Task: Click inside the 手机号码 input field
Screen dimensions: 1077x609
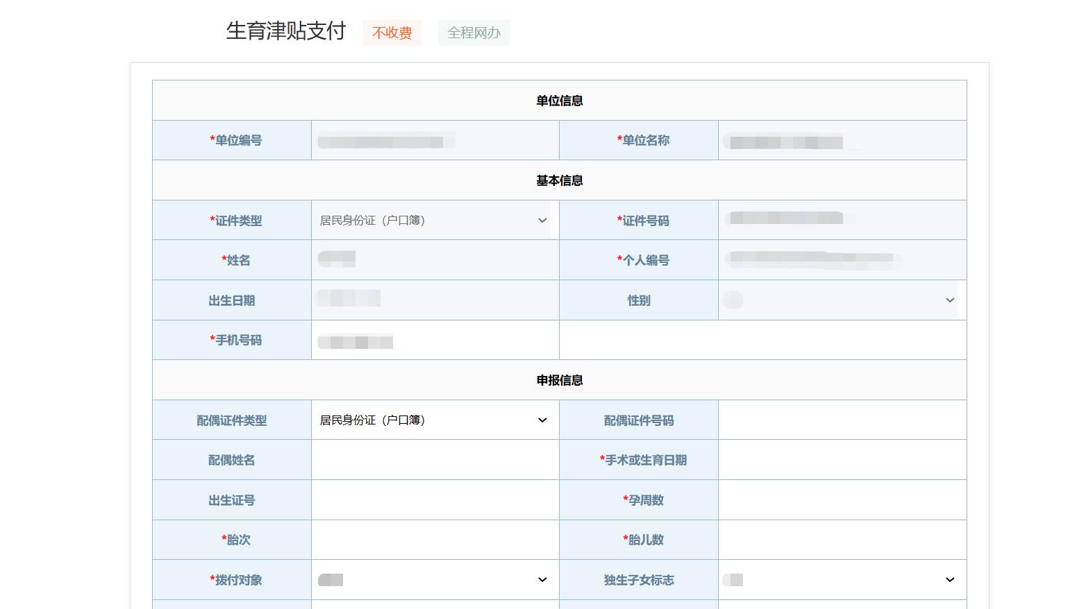Action: pos(435,340)
